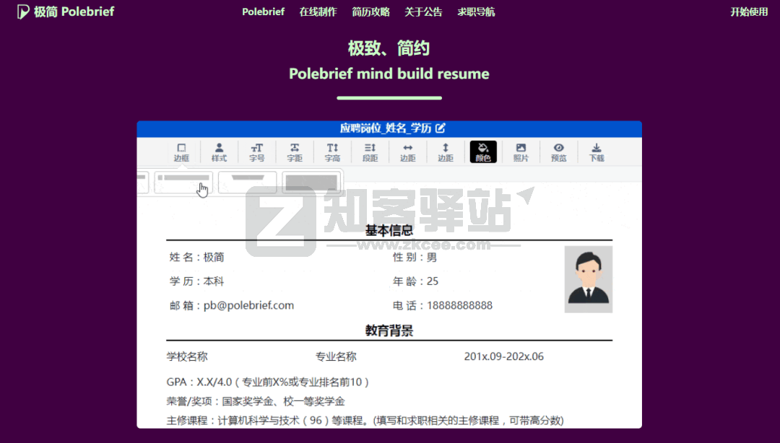Click the 字号 font size tool
Image resolution: width=780 pixels, height=443 pixels.
coord(257,152)
